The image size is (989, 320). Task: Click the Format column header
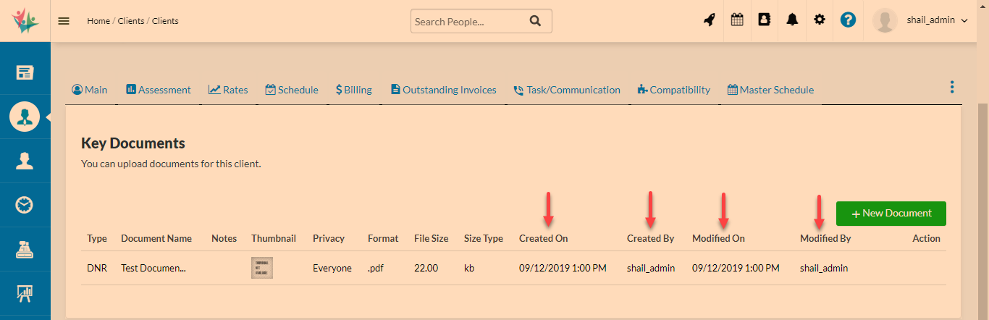click(x=383, y=238)
